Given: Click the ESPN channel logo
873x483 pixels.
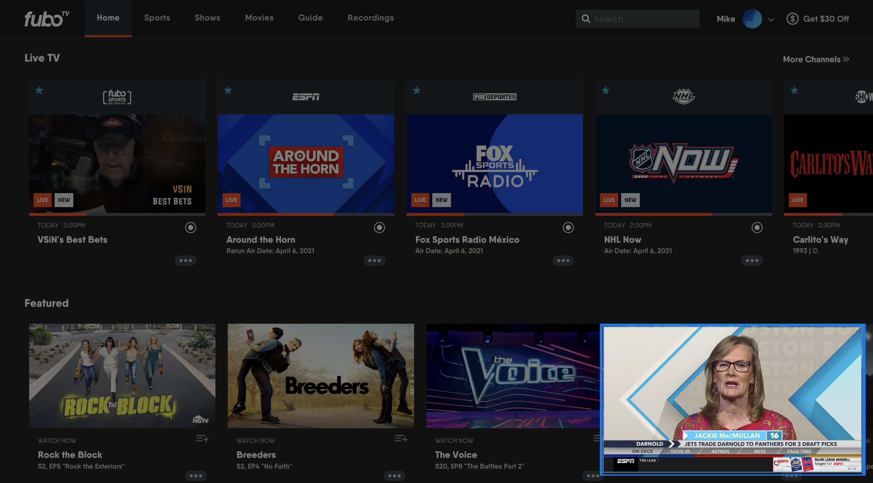Looking at the screenshot, I should pos(306,97).
